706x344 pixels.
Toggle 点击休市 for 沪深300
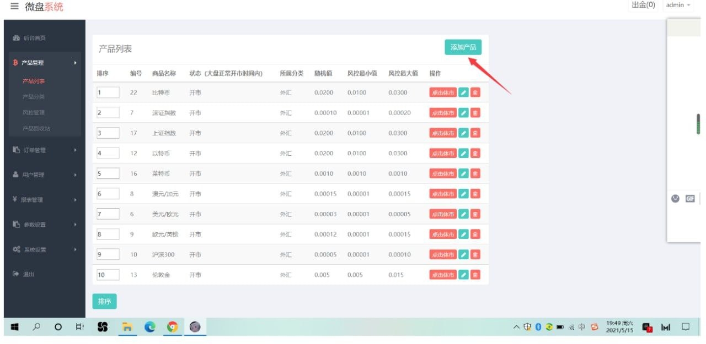(x=443, y=255)
